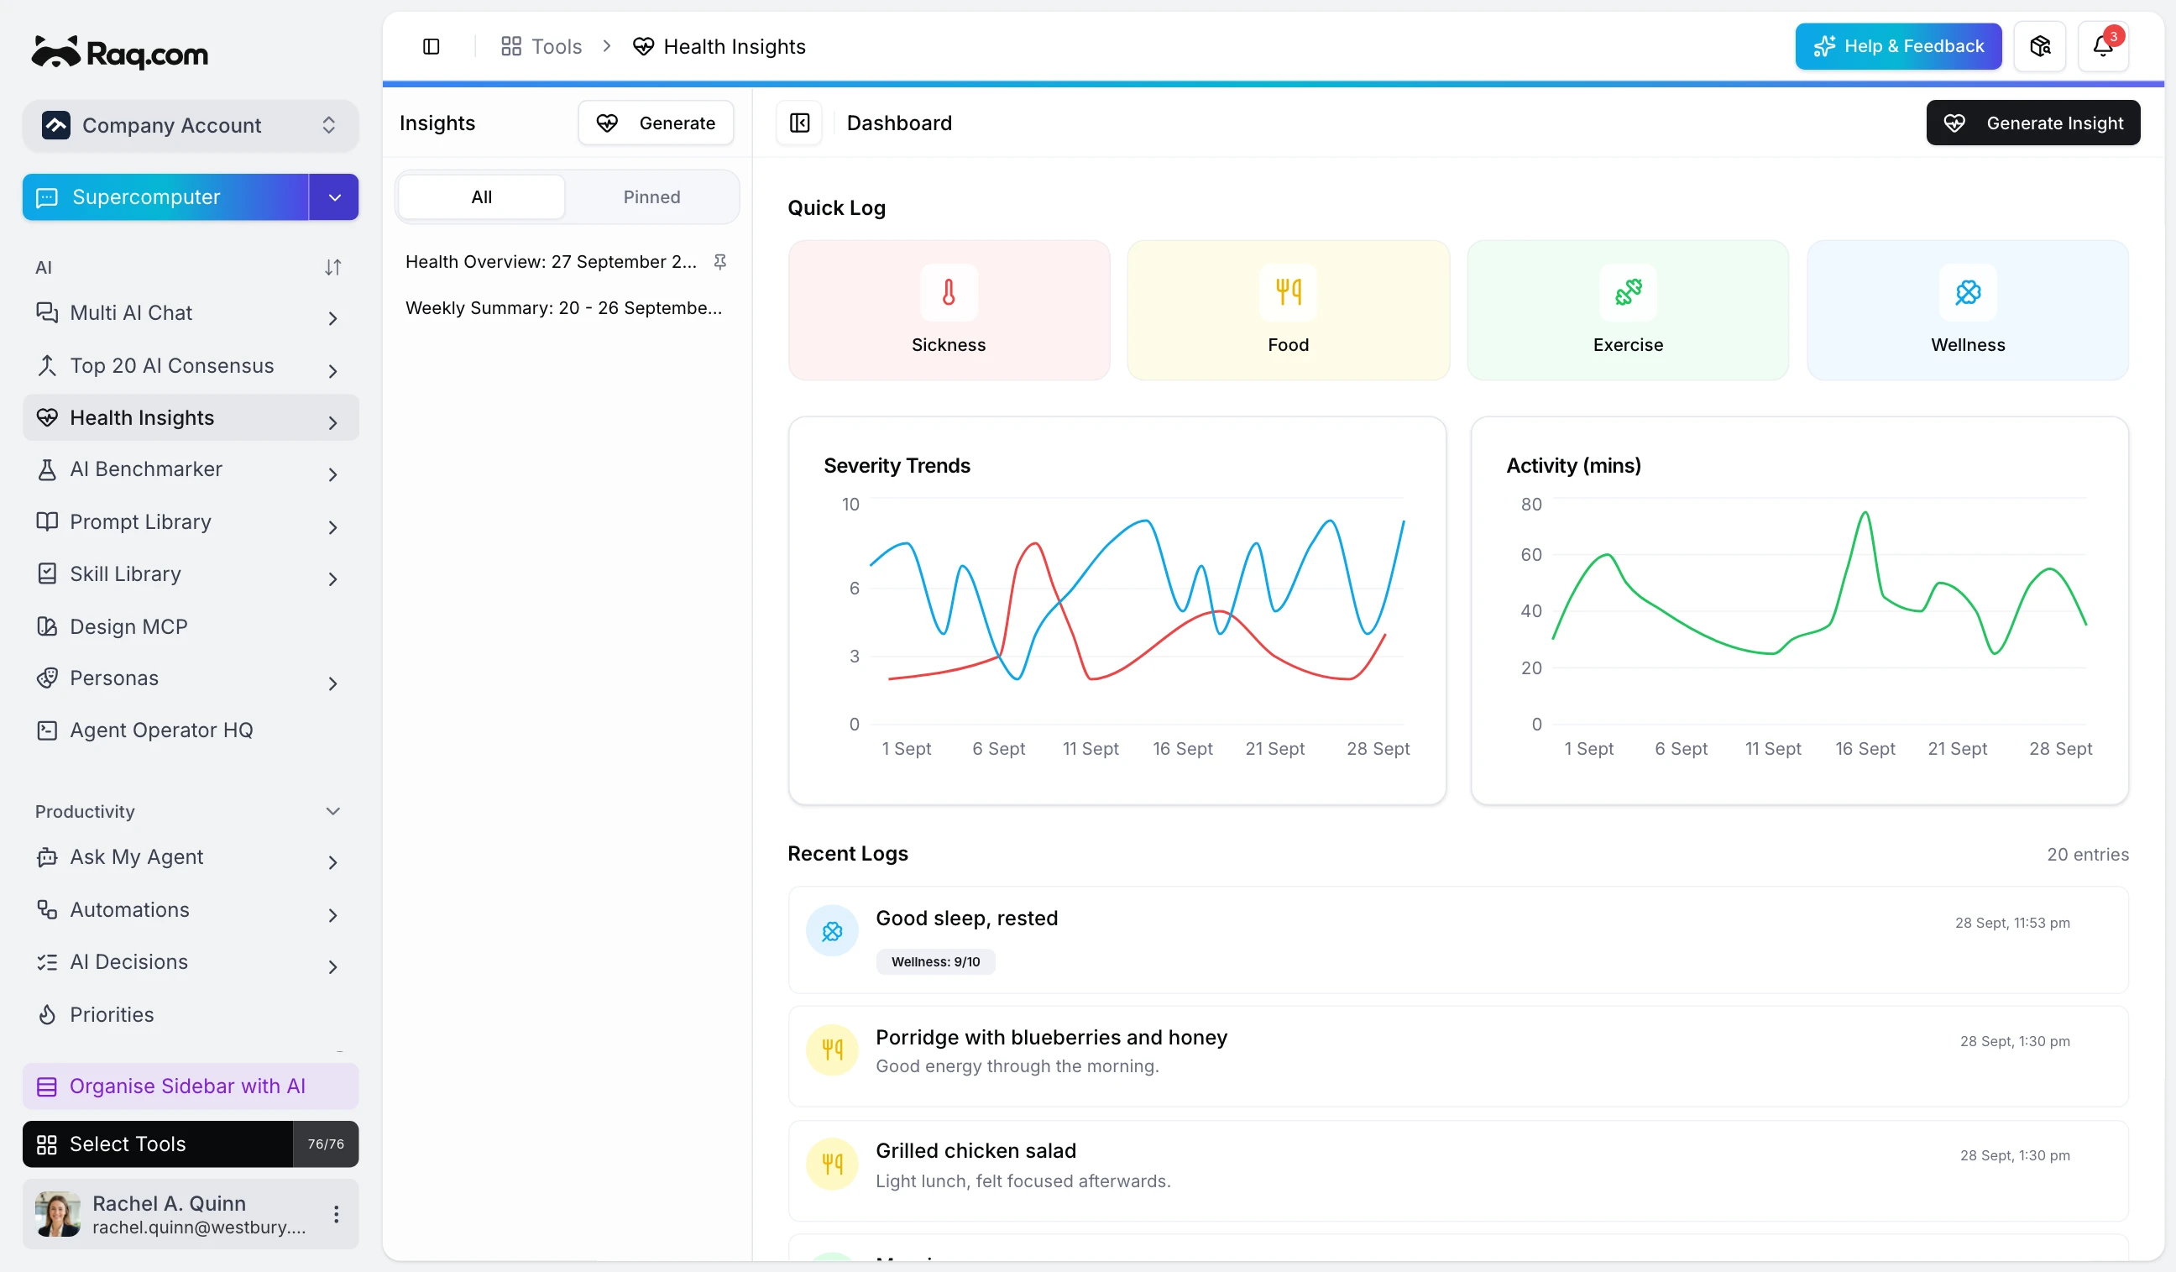This screenshot has width=2176, height=1272.
Task: Click the Wellness: 9/10 tag
Action: coord(935,961)
